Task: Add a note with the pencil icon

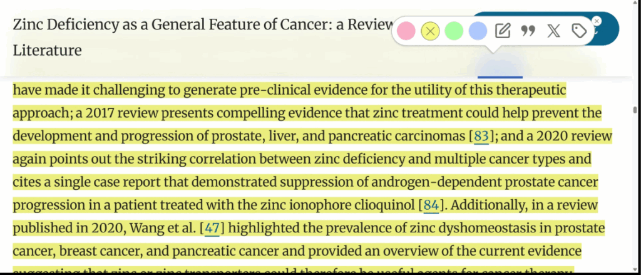Action: pos(503,31)
